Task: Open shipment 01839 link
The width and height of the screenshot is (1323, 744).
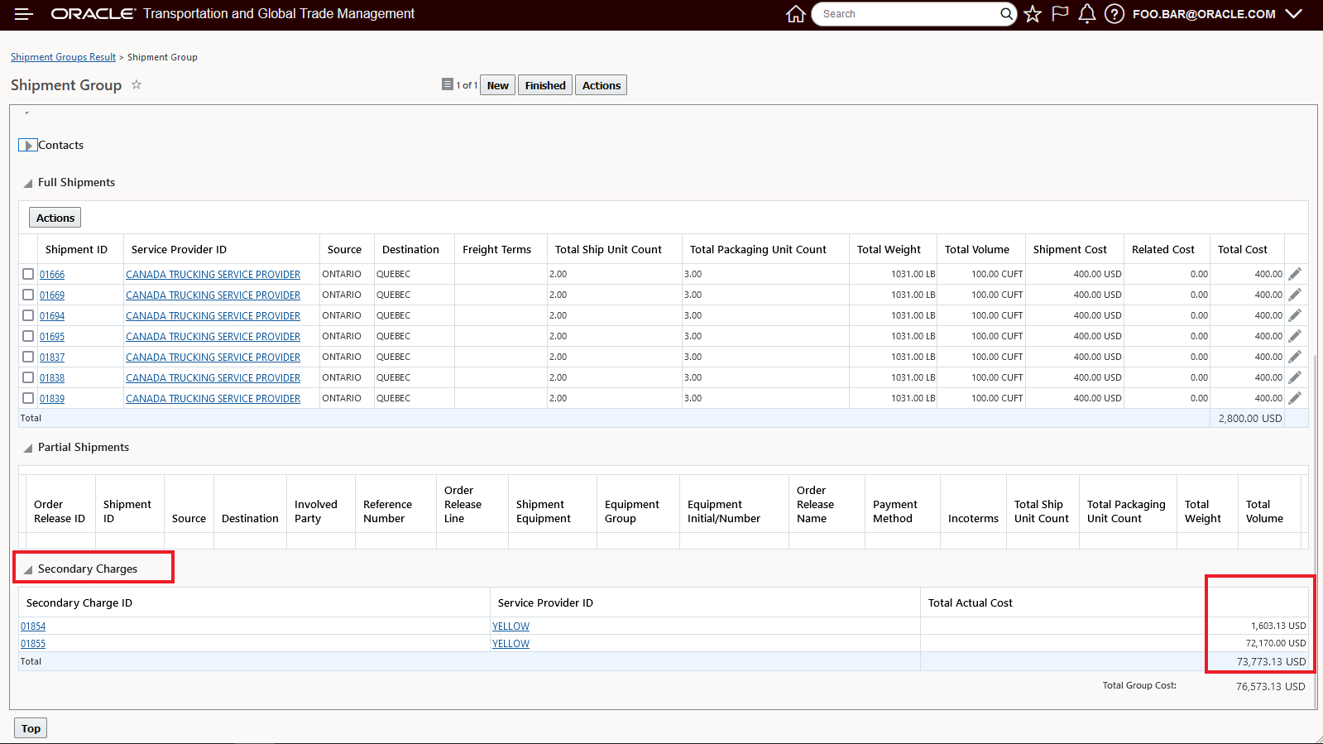Action: (x=52, y=399)
